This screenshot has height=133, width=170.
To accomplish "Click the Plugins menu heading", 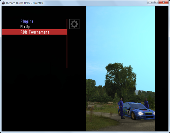I will coord(27,21).
